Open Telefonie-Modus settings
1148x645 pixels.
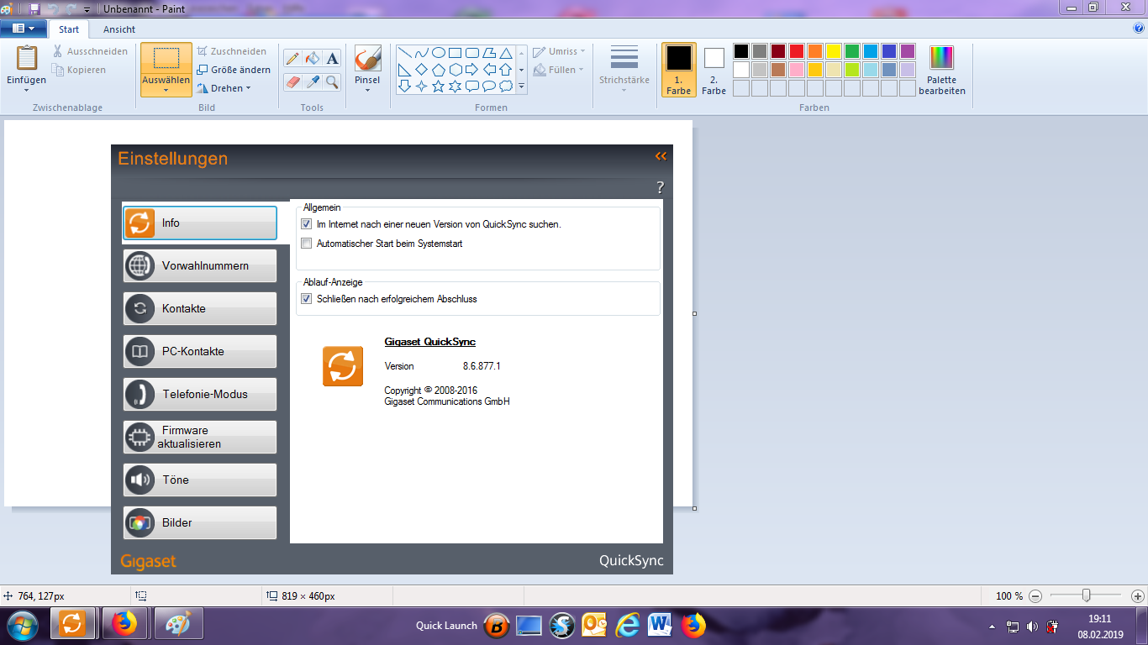coord(200,395)
